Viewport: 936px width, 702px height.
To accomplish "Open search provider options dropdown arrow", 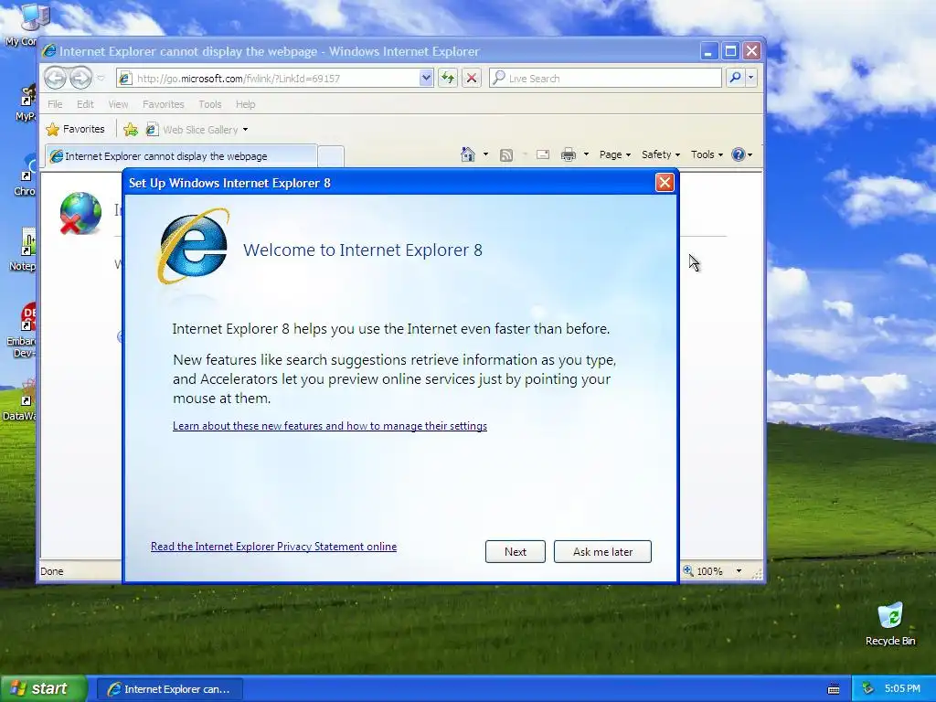I will [751, 78].
